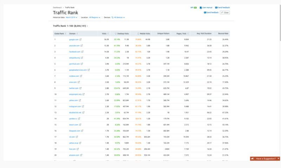
Task: Open external link icon beside yandex.ru
Action: point(79,119)
